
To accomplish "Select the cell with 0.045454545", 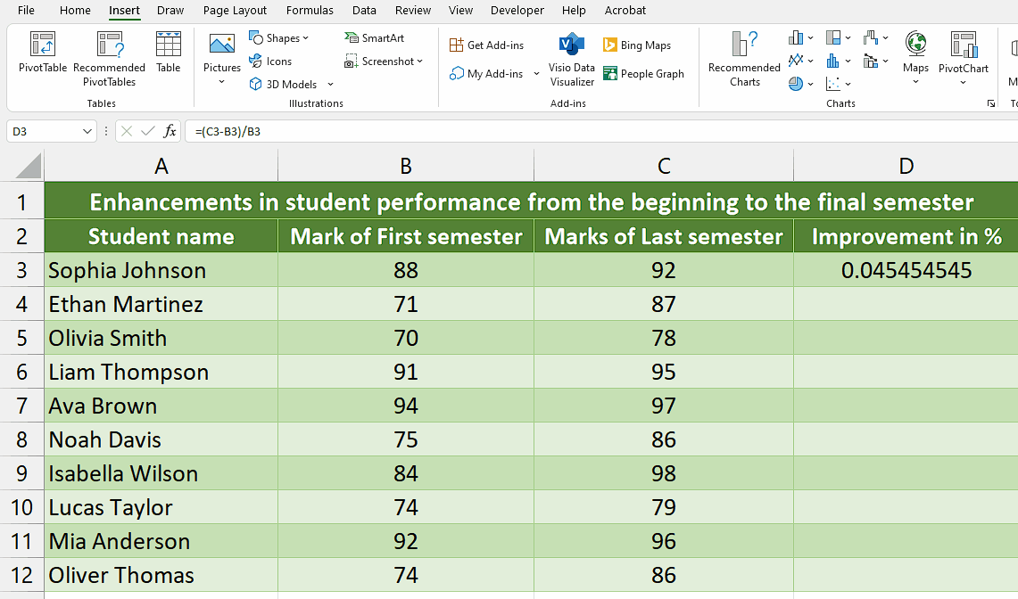I will (x=906, y=270).
